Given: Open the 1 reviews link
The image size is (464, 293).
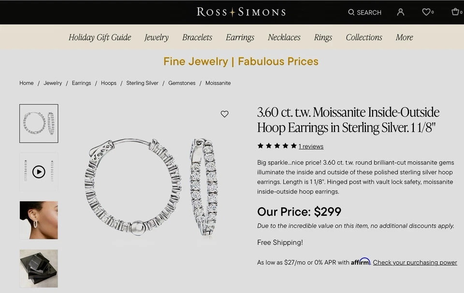Looking at the screenshot, I should pos(311,146).
